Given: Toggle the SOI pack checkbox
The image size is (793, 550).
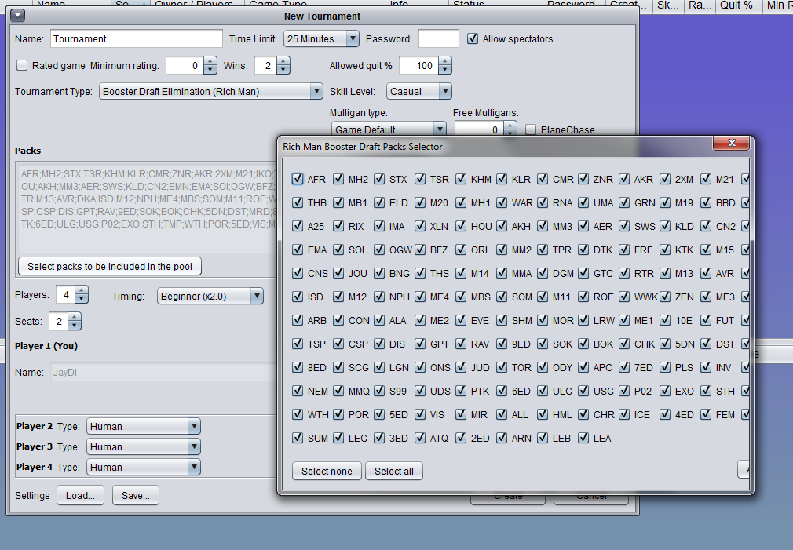Looking at the screenshot, I should click(x=338, y=250).
